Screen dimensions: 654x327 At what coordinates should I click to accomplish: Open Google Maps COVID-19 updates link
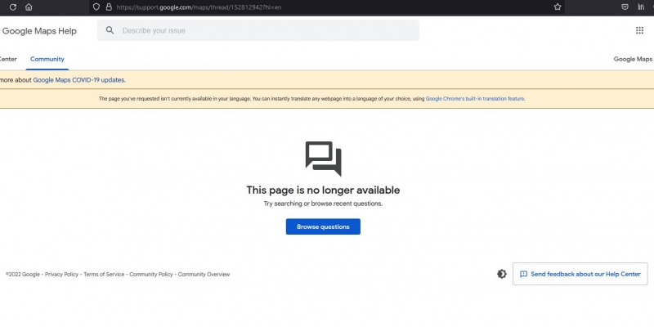click(78, 80)
